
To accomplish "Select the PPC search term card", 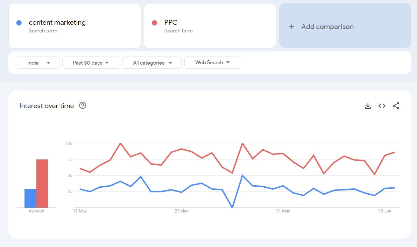I will (x=210, y=25).
